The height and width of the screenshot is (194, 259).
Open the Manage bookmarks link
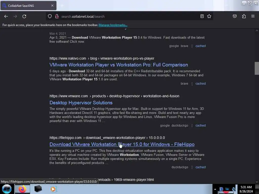113,25
